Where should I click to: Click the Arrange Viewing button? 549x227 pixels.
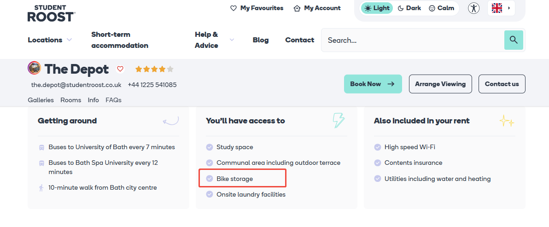(x=440, y=84)
